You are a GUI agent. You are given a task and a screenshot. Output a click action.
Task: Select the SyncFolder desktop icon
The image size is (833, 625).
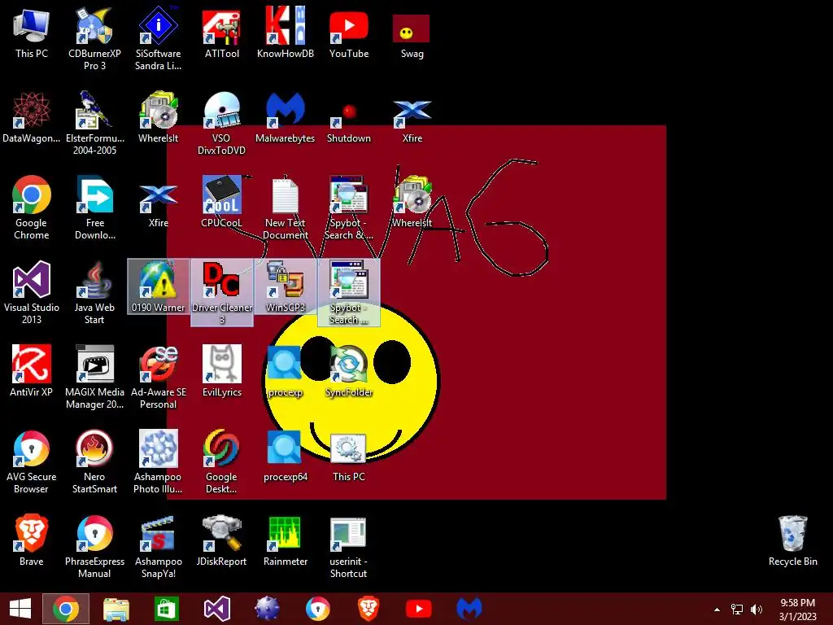coord(348,371)
